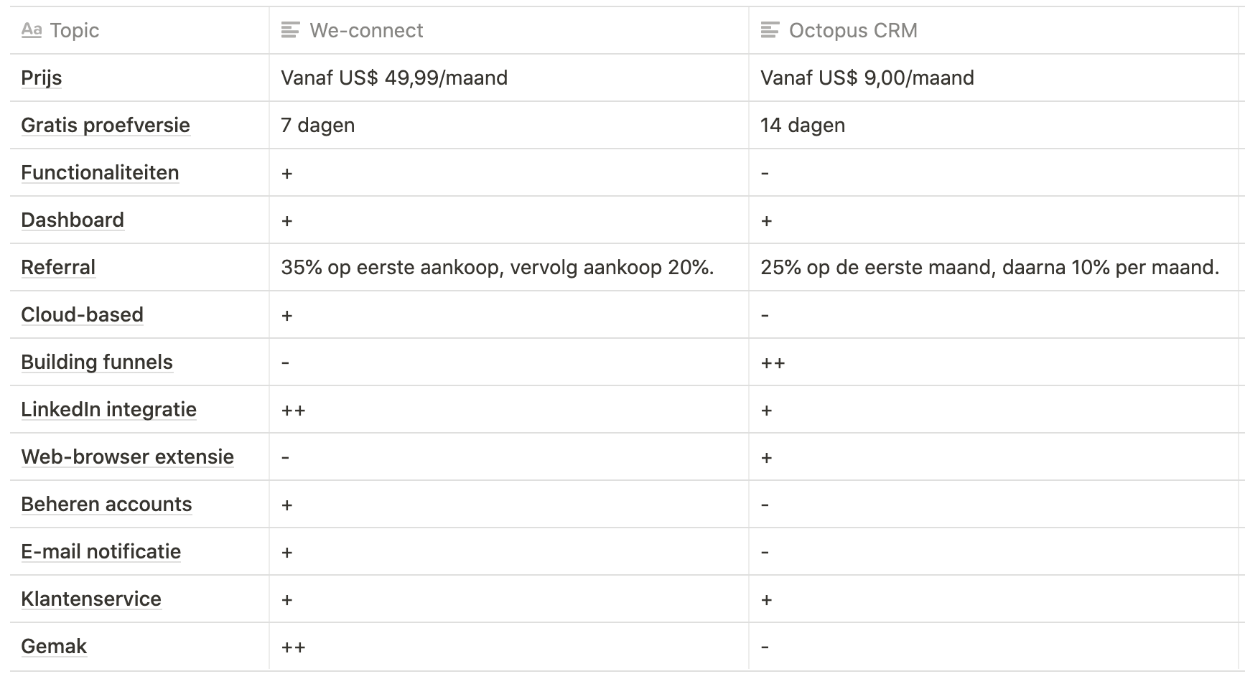Edit the Octopus CRM 14 dagen cell
Viewport: 1245px width, 679px height.
pyautogui.click(x=997, y=125)
